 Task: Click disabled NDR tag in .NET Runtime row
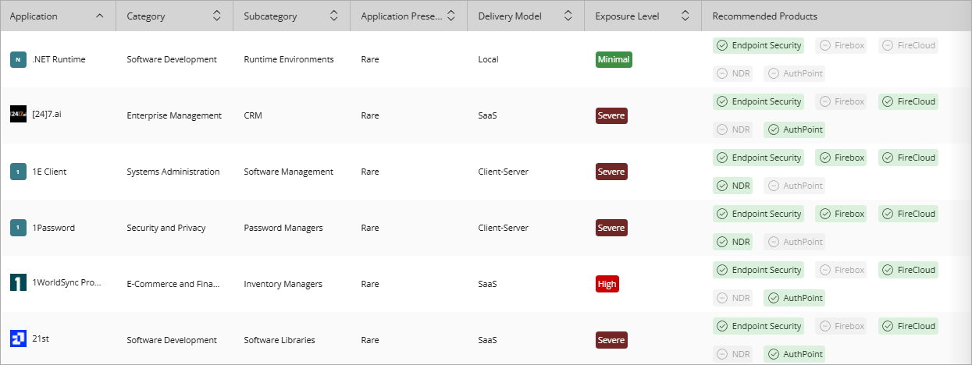(733, 73)
